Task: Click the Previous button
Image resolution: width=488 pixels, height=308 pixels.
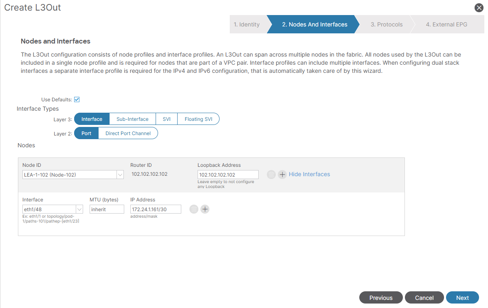Action: pos(381,298)
